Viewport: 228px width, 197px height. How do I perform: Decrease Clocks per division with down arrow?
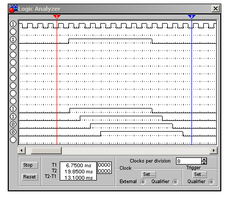(x=204, y=163)
